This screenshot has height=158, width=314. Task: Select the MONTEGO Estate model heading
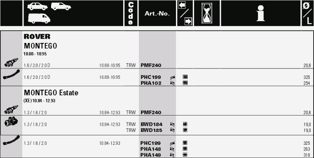(x=51, y=93)
